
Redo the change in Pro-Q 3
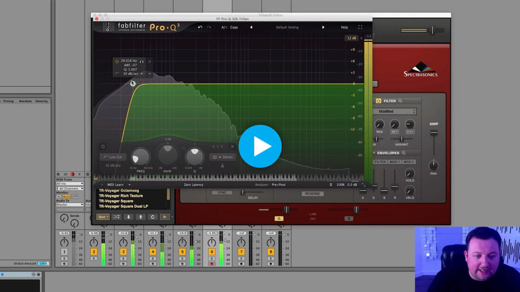pyautogui.click(x=209, y=27)
